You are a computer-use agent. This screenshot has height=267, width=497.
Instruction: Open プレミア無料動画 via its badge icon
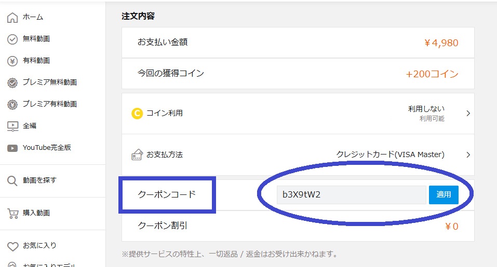(12, 83)
